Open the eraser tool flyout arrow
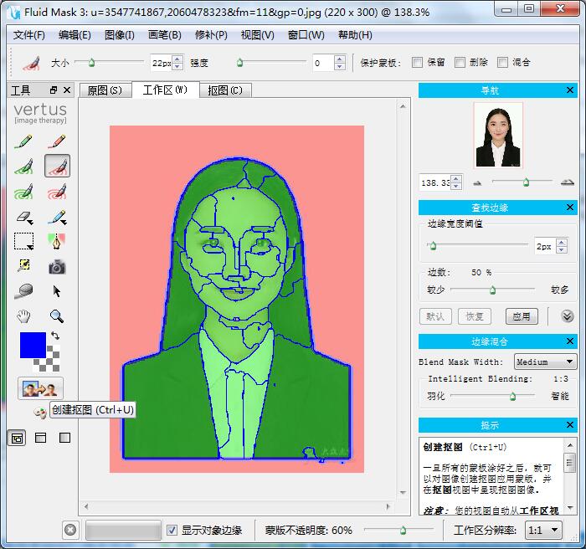The height and width of the screenshot is (549, 586). (30, 223)
